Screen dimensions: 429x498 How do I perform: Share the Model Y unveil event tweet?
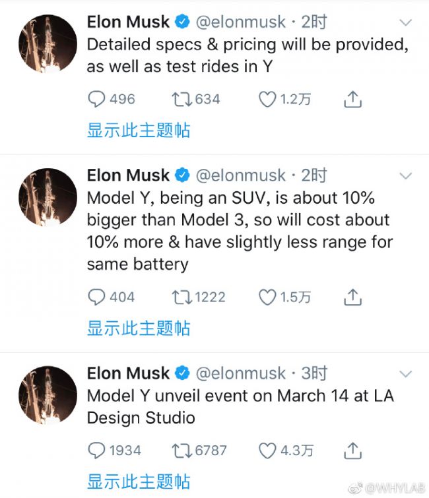(x=353, y=451)
